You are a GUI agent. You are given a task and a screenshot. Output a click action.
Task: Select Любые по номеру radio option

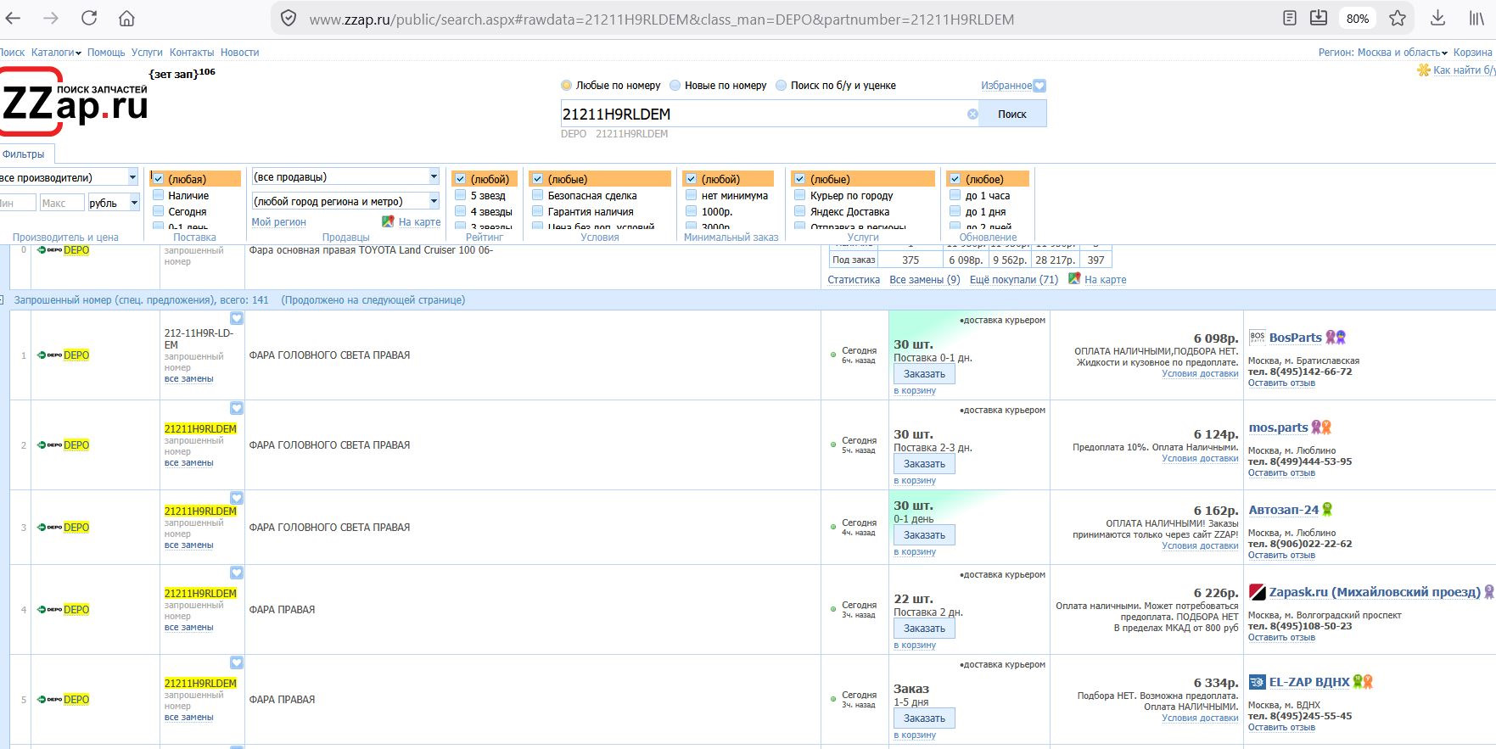[x=566, y=86]
